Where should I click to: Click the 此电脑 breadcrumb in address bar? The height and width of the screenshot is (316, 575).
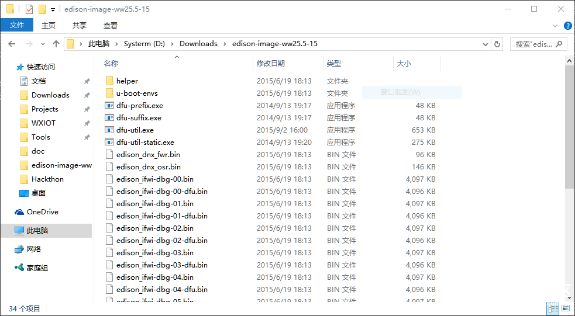pos(99,44)
